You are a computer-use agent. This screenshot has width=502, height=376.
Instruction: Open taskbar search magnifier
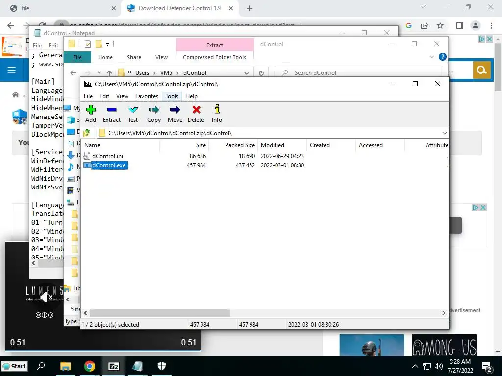41,366
